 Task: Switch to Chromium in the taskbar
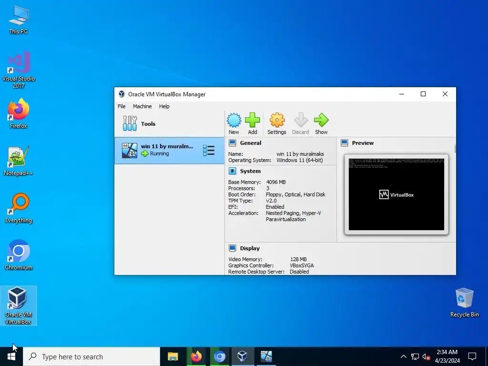[219, 356]
